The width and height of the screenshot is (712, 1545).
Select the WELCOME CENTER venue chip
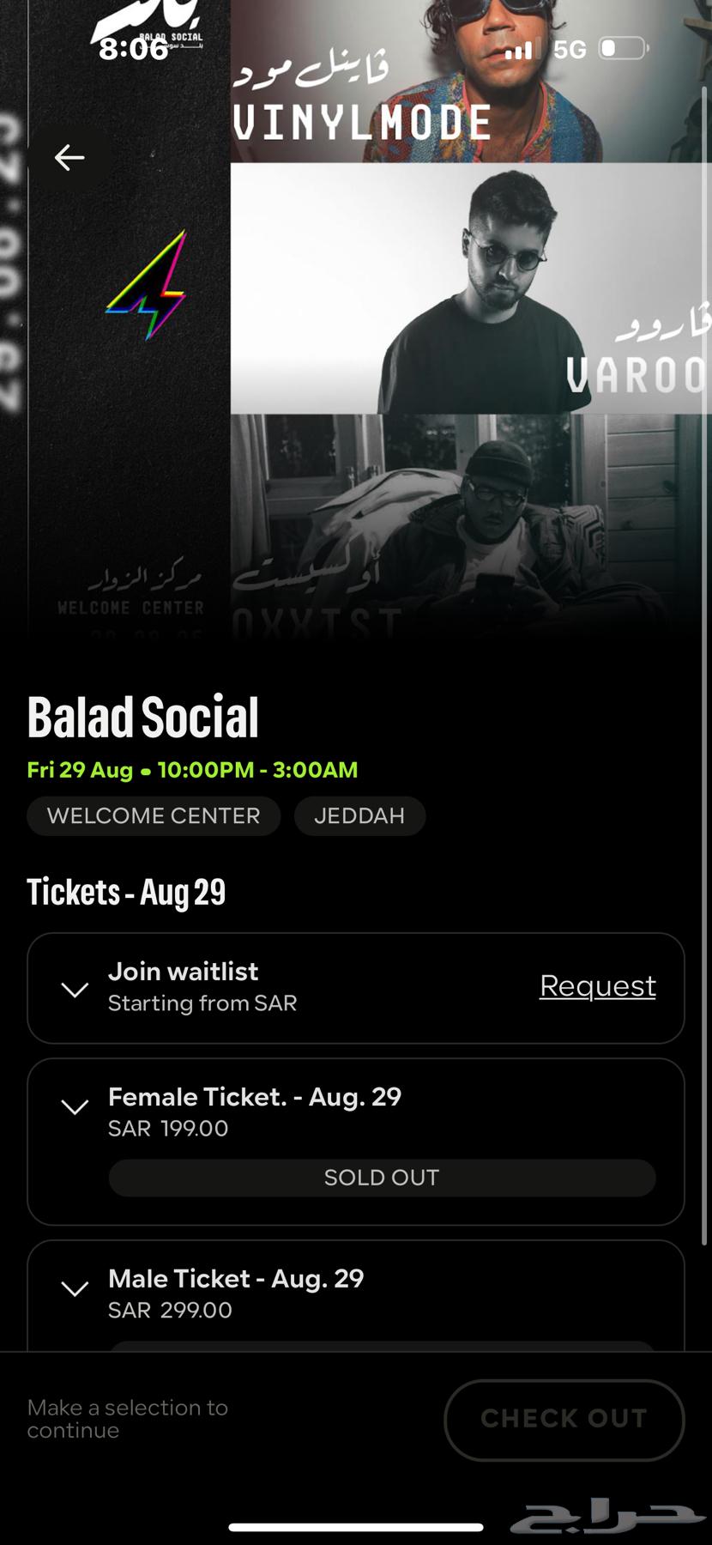tap(154, 816)
